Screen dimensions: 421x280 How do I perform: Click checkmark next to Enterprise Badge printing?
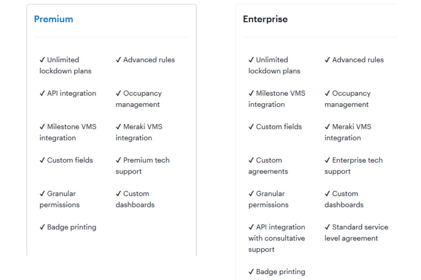[251, 272]
